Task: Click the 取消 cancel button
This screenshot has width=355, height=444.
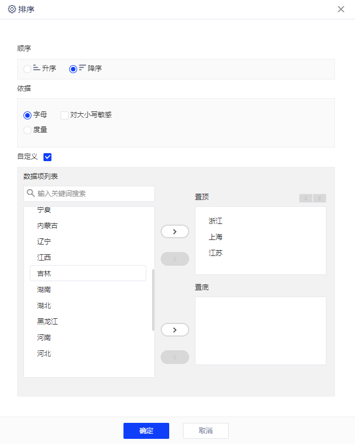Action: coord(206,431)
